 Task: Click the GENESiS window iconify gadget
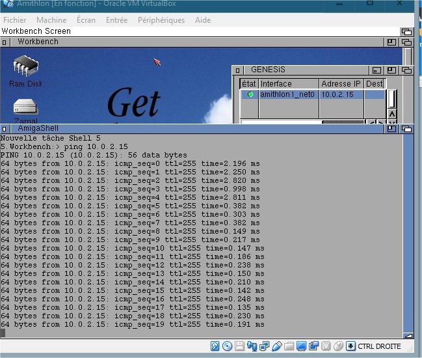[376, 70]
